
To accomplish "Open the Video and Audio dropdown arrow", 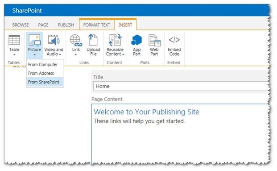I will [x=60, y=54].
